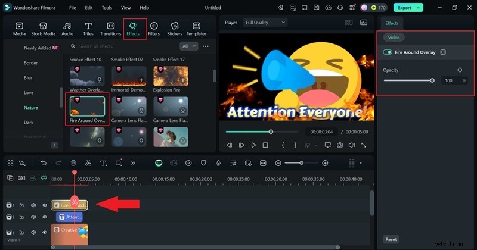The height and width of the screenshot is (250, 477).
Task: Open the Edit menu
Action: (x=88, y=8)
